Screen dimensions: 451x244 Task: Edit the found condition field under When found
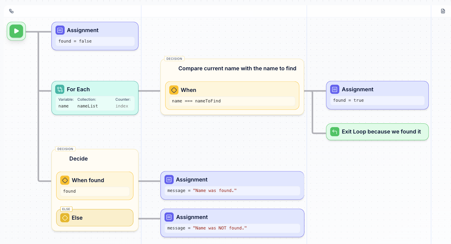94,191
